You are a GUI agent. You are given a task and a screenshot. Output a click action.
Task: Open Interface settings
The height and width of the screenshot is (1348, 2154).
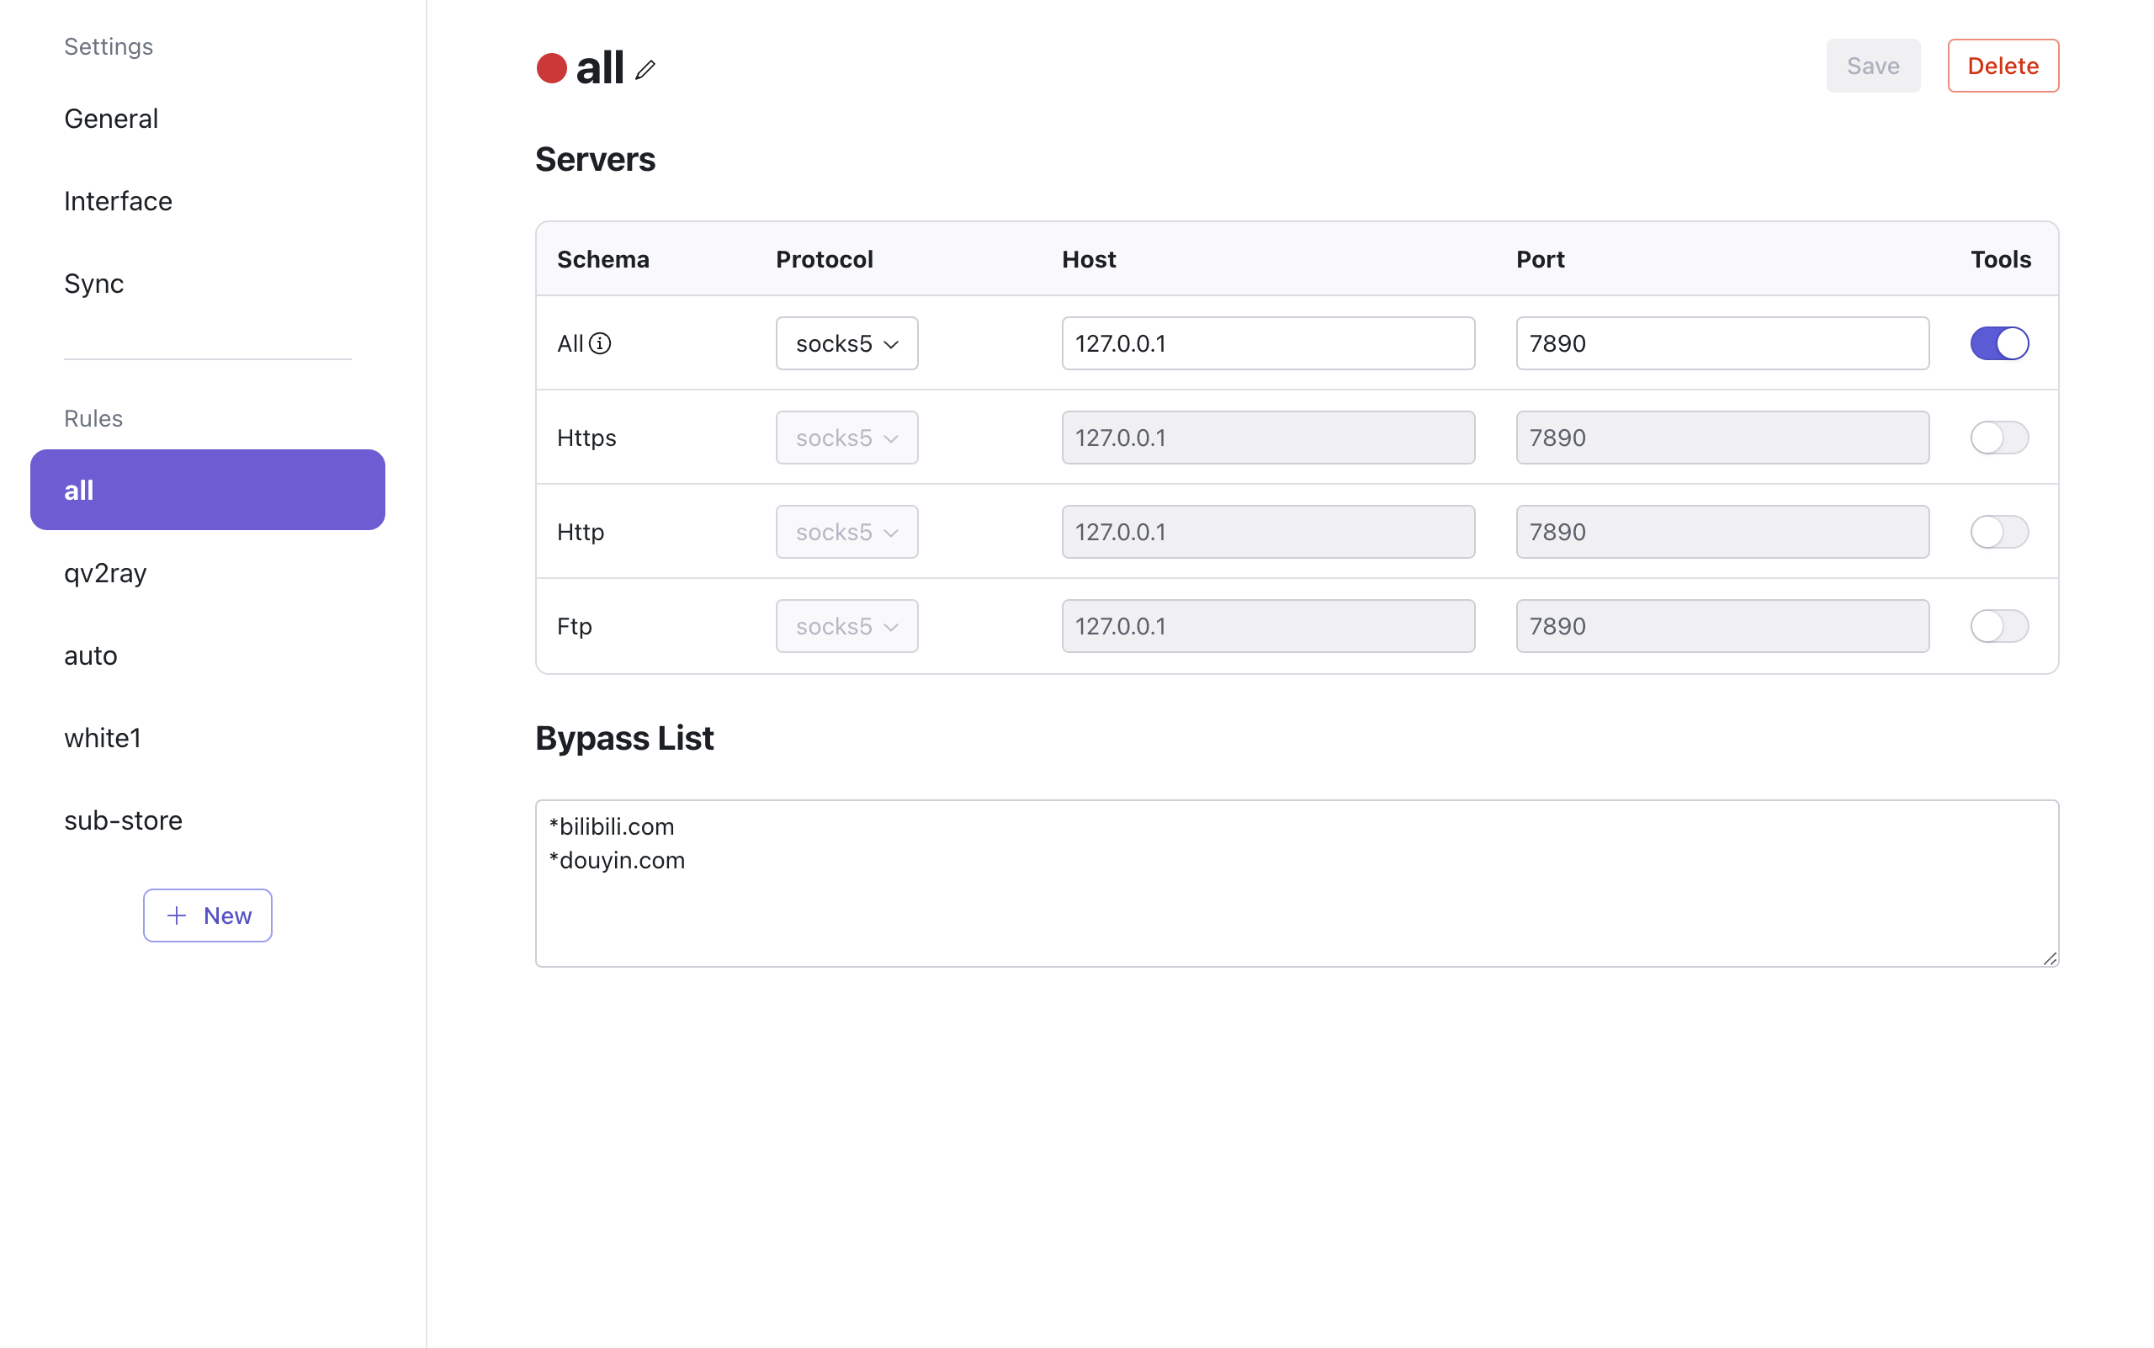coord(118,200)
